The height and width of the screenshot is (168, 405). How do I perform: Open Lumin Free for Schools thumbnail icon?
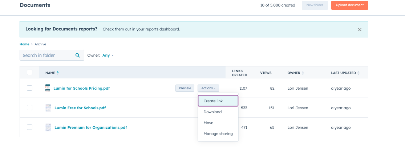click(48, 108)
